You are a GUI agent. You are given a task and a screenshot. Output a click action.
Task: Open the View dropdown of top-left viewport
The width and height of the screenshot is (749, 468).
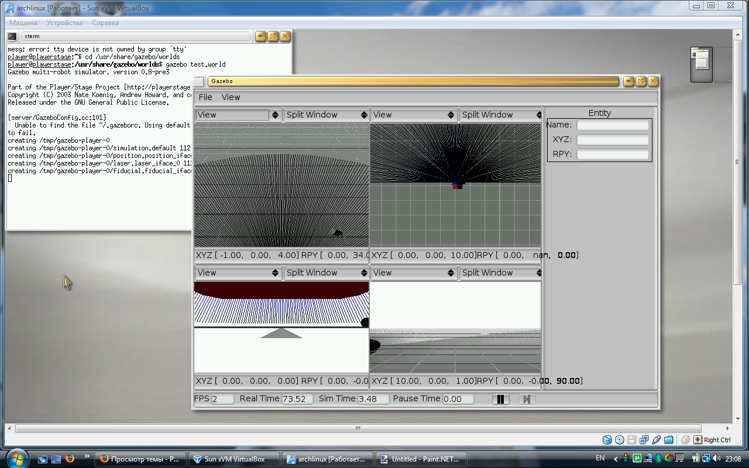click(x=238, y=115)
